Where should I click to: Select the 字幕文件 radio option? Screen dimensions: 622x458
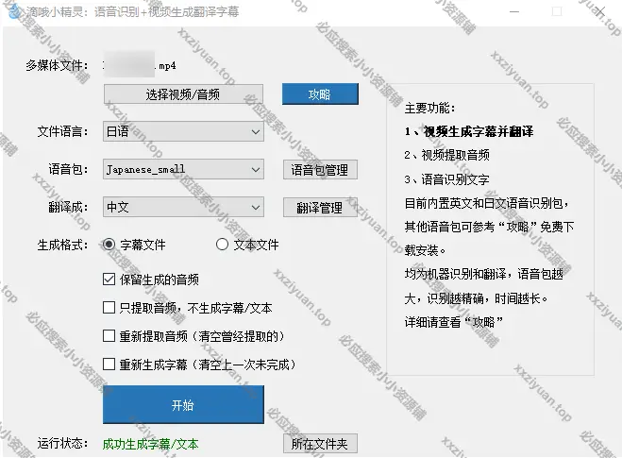[109, 245]
